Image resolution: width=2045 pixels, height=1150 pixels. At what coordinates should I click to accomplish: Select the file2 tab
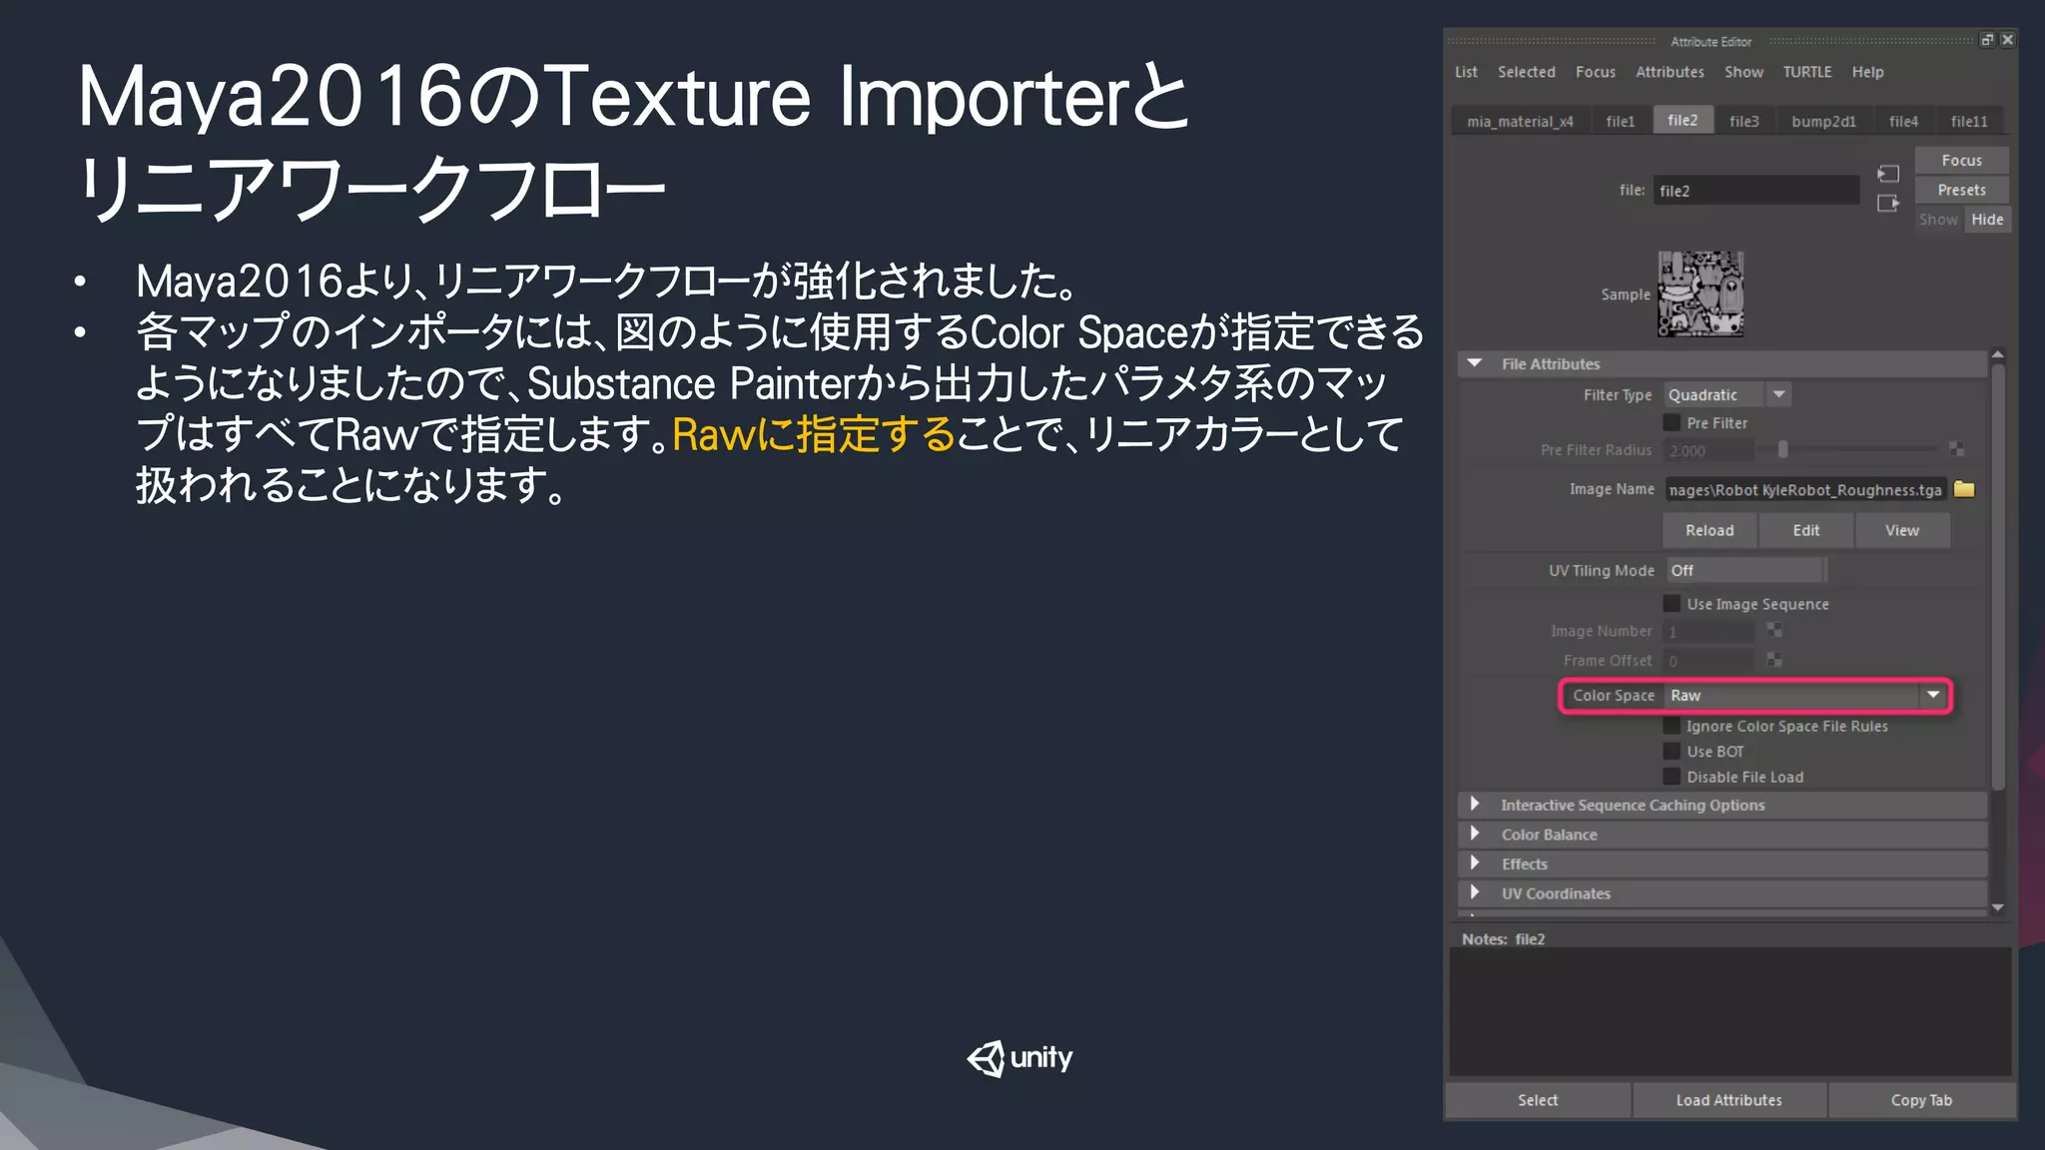click(x=1683, y=120)
